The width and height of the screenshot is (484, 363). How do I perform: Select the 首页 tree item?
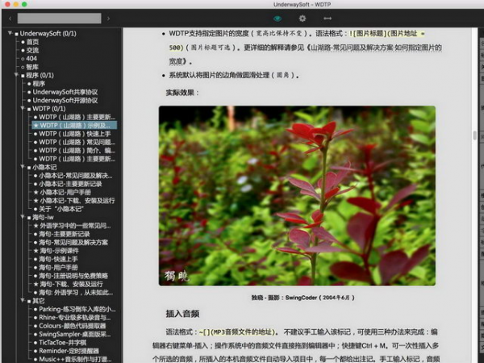tap(32, 42)
